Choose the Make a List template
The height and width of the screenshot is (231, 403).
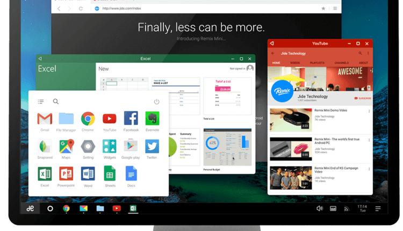(x=176, y=96)
